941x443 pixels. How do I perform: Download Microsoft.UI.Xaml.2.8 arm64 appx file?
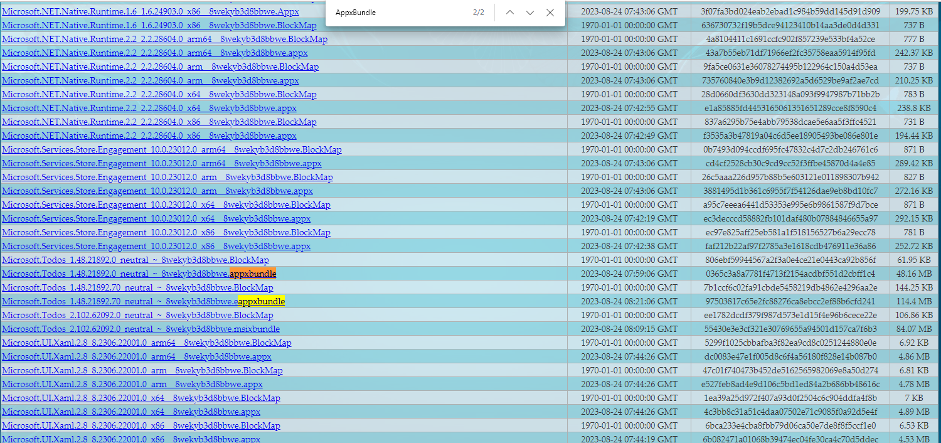coord(136,356)
